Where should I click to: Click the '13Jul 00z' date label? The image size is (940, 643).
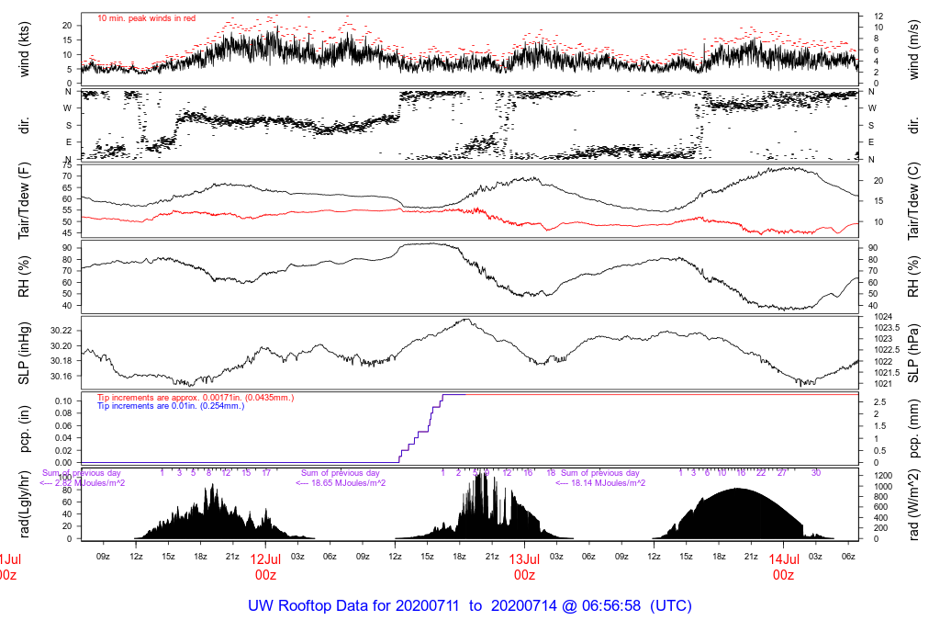524,567
